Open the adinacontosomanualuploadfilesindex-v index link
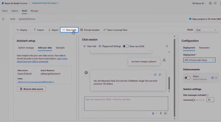Screen dimensions: 221x122 click(x=36, y=82)
